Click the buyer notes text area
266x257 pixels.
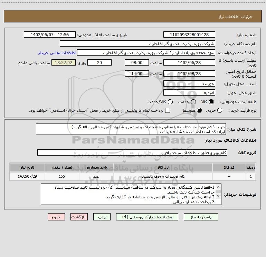(131, 194)
